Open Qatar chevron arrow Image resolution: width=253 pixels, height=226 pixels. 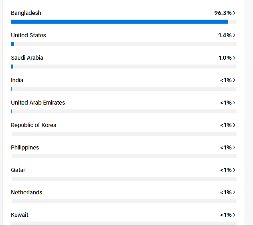[234, 170]
